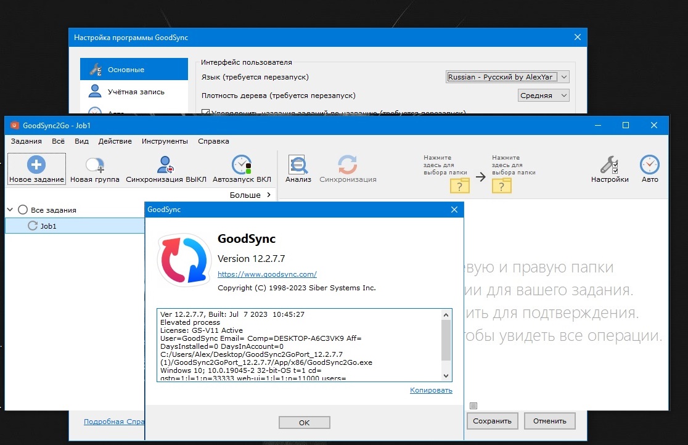Open the Задания menu

[27, 141]
